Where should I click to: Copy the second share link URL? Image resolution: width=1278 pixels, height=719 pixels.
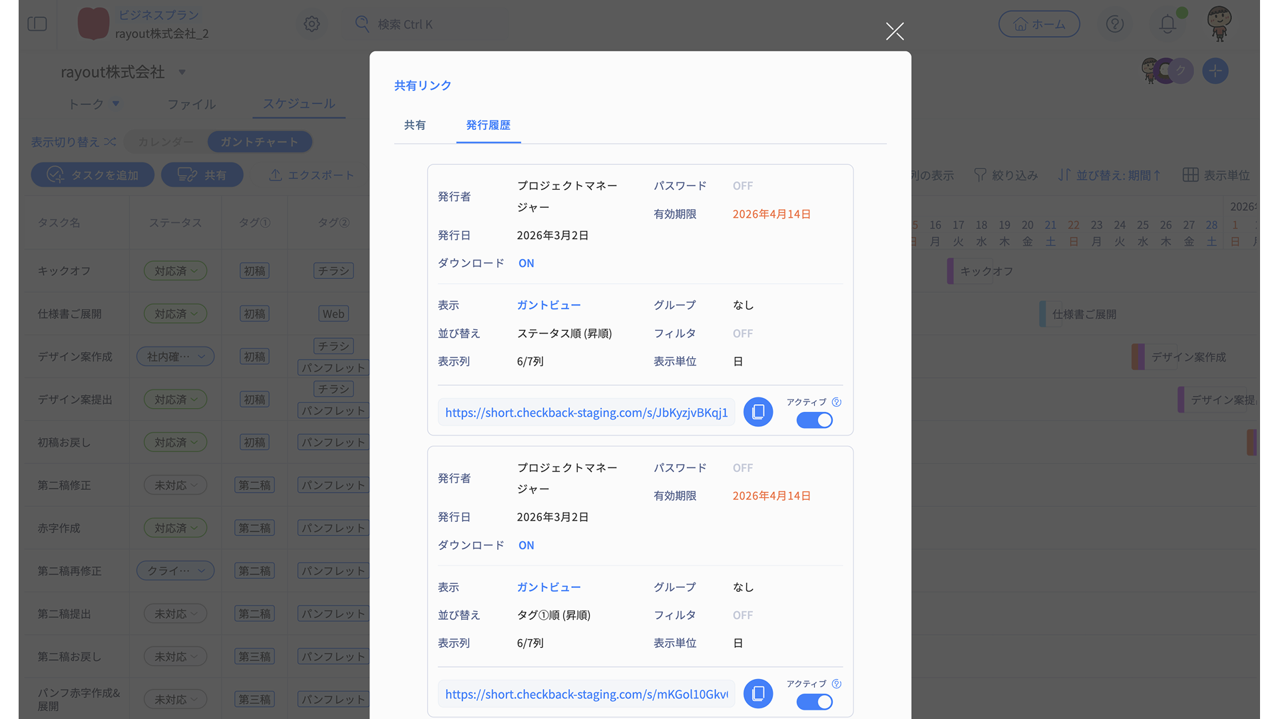click(757, 694)
